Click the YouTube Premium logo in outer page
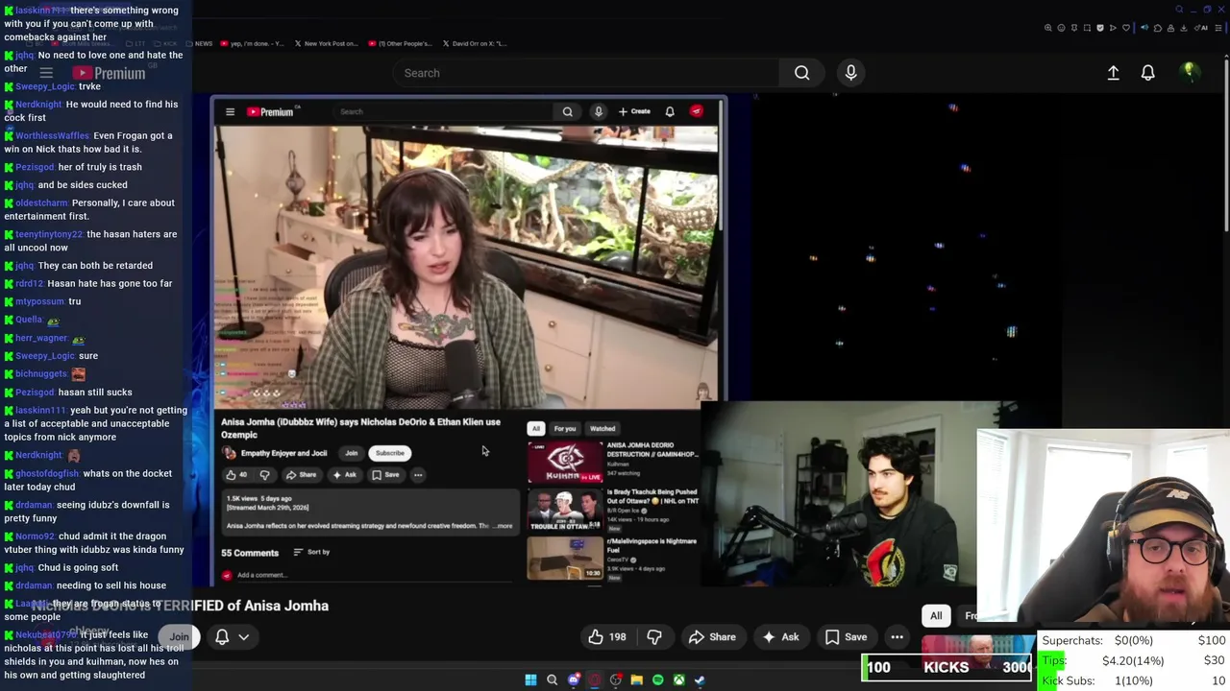The image size is (1230, 691). pyautogui.click(x=109, y=73)
